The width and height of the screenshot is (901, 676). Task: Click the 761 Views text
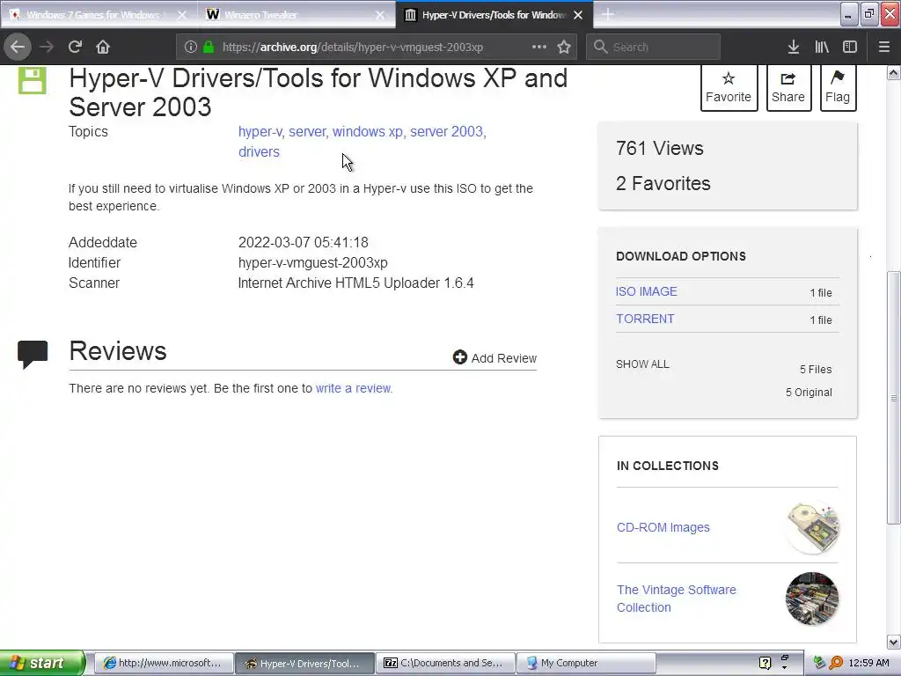660,148
